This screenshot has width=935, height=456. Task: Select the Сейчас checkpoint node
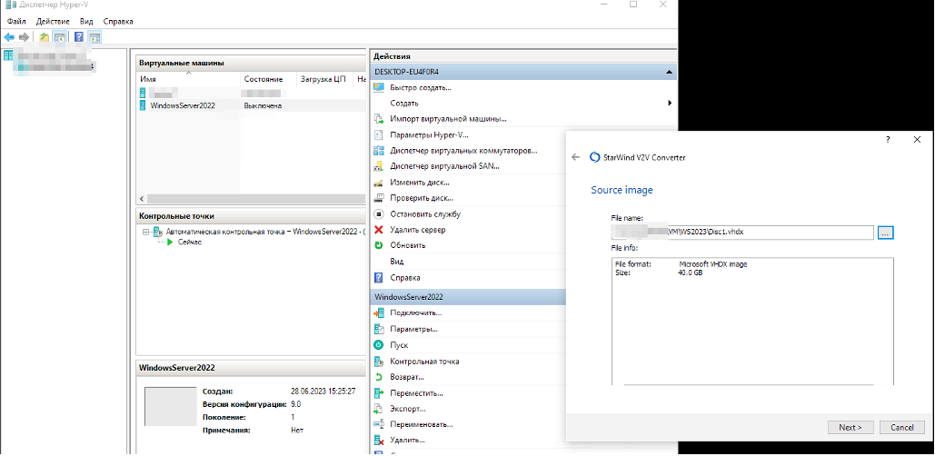pyautogui.click(x=190, y=242)
